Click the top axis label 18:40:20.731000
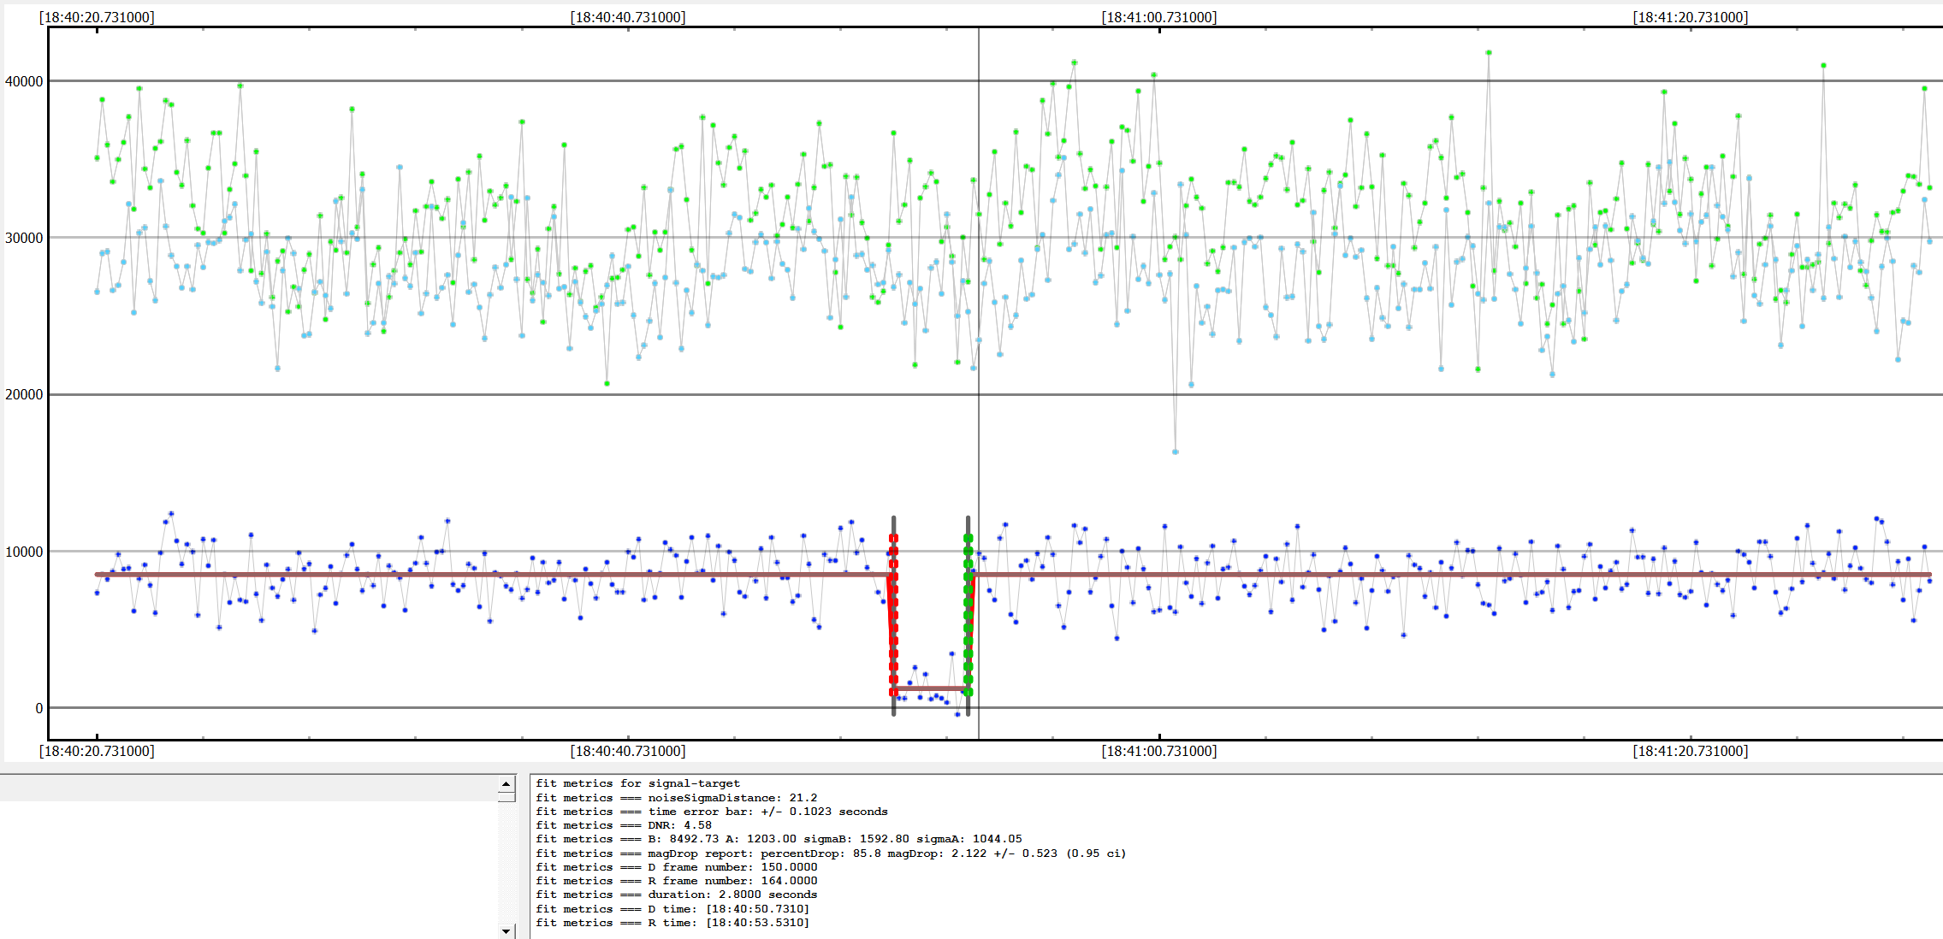Viewport: 1943px width, 939px height. click(x=97, y=17)
